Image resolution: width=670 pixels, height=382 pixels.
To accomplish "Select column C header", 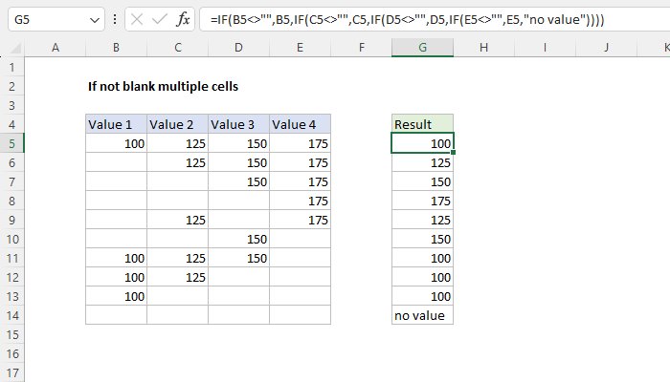I will click(x=178, y=48).
